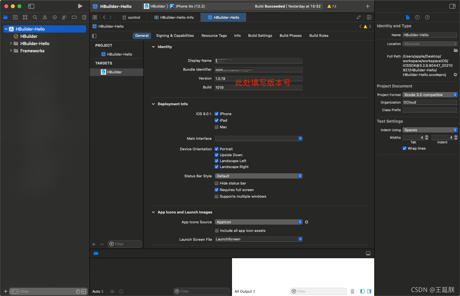The width and height of the screenshot is (460, 296).
Task: Uncheck Requires full screen
Action: (217, 190)
